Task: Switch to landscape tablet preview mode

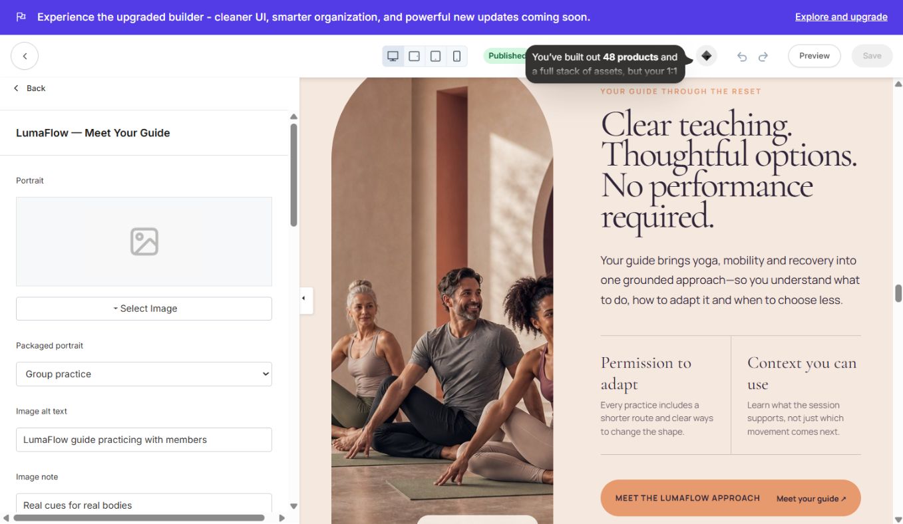Action: [414, 57]
